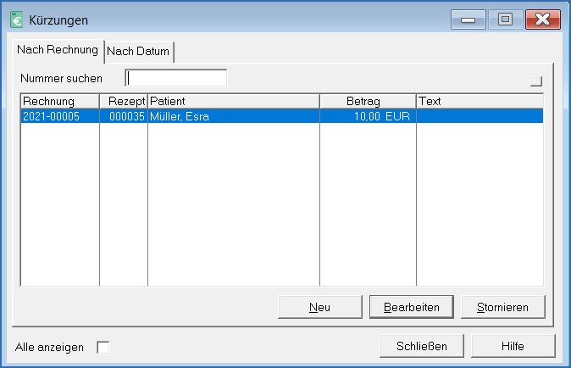This screenshot has width=571, height=368.
Task: Click the Patient column header
Action: coord(233,101)
